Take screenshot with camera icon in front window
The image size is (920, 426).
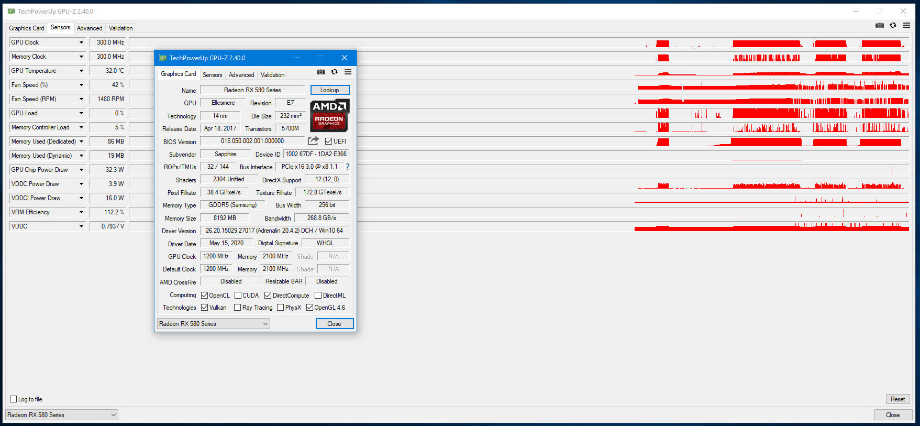coord(321,72)
